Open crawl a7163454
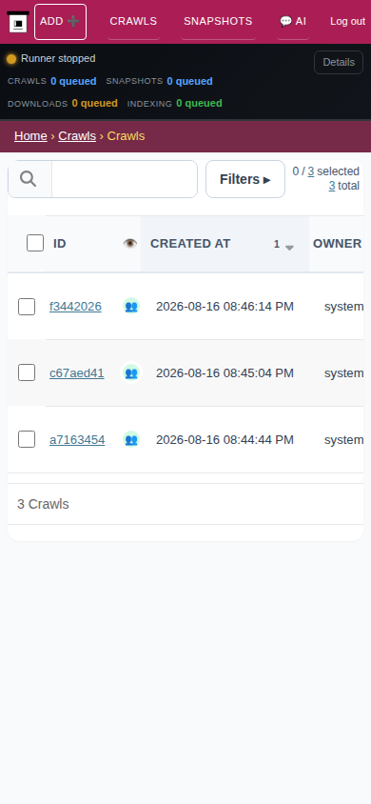 pyautogui.click(x=77, y=440)
